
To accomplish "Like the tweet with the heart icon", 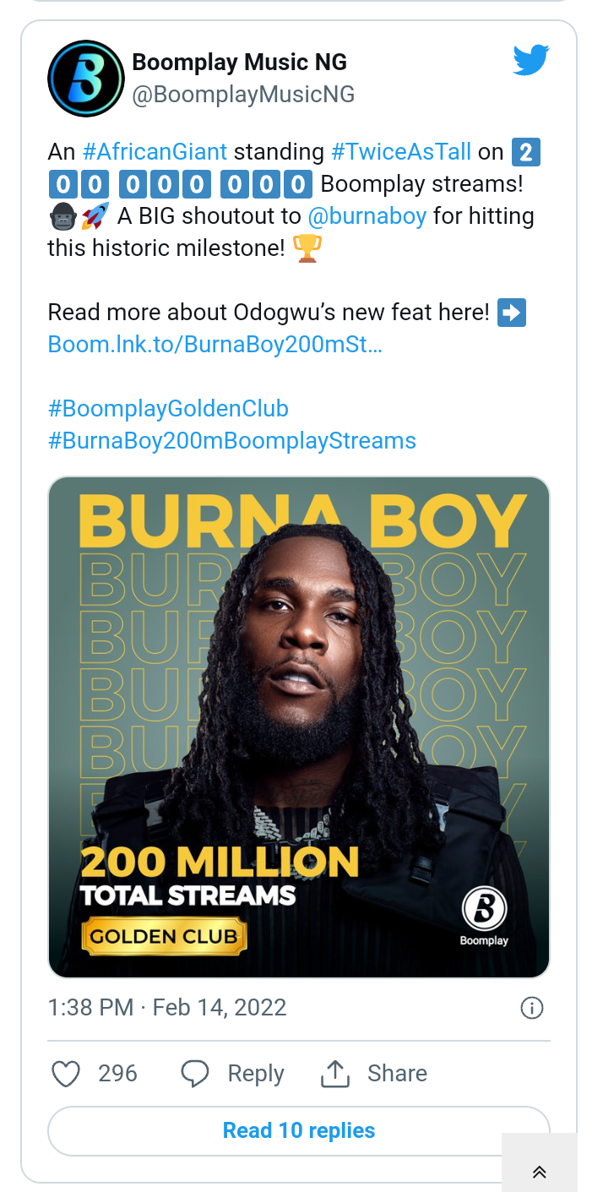I will (66, 1074).
